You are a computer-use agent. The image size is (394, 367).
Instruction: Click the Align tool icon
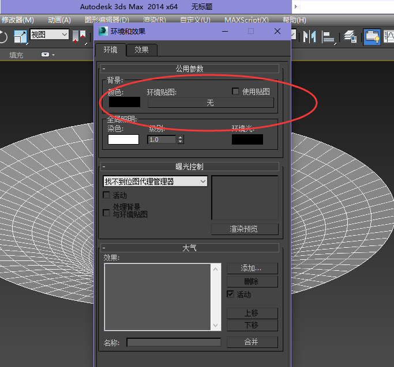pos(328,37)
